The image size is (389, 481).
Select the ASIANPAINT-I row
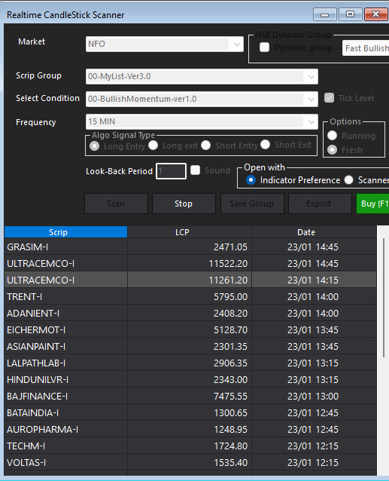coord(190,346)
